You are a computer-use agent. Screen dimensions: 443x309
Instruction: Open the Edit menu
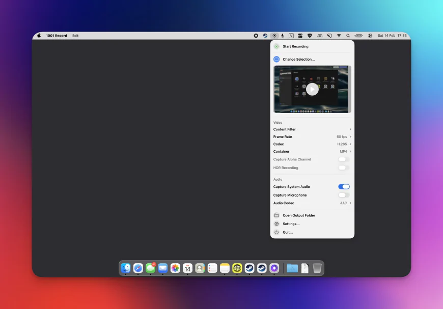click(75, 36)
